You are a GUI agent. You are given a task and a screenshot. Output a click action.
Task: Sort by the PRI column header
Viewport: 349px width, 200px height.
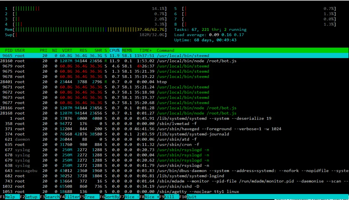43,50
